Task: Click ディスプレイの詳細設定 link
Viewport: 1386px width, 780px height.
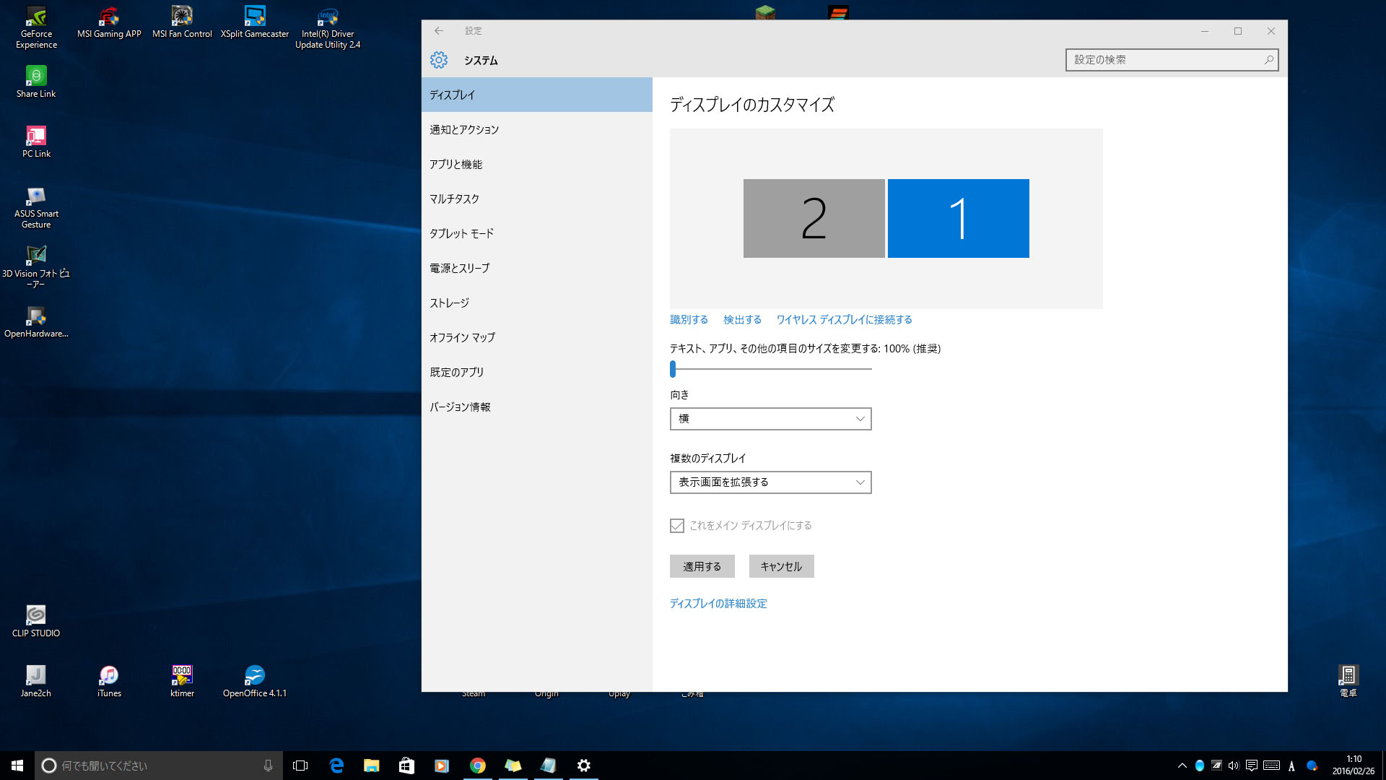Action: 718,604
